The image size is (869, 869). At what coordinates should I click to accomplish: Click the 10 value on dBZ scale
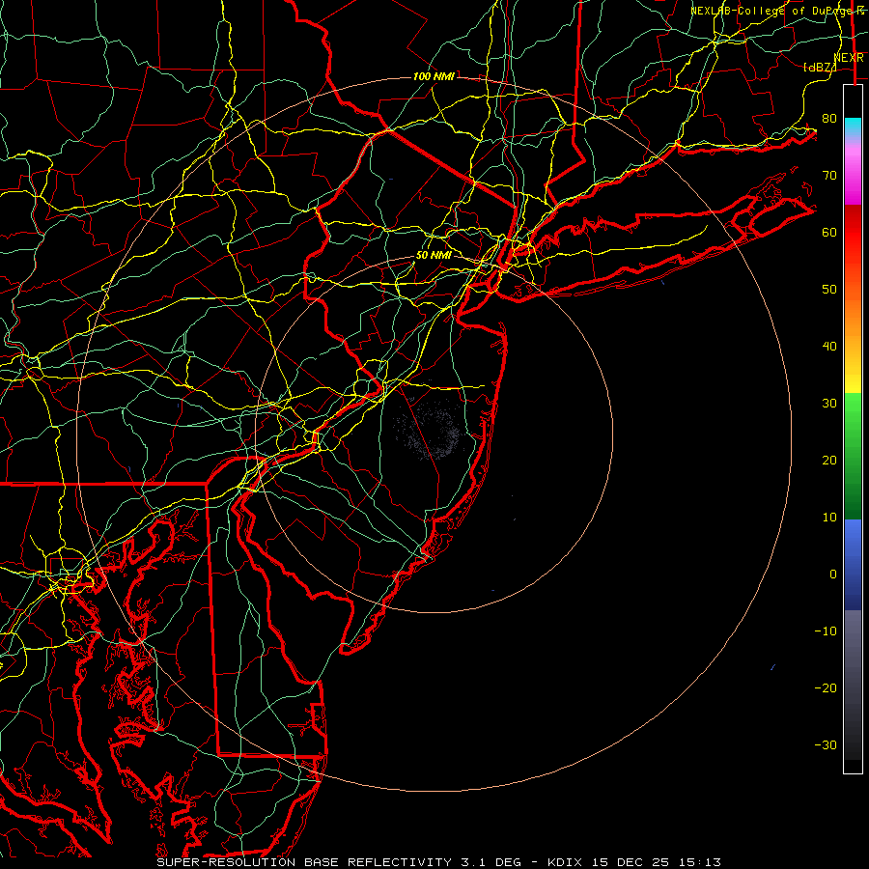pos(829,518)
